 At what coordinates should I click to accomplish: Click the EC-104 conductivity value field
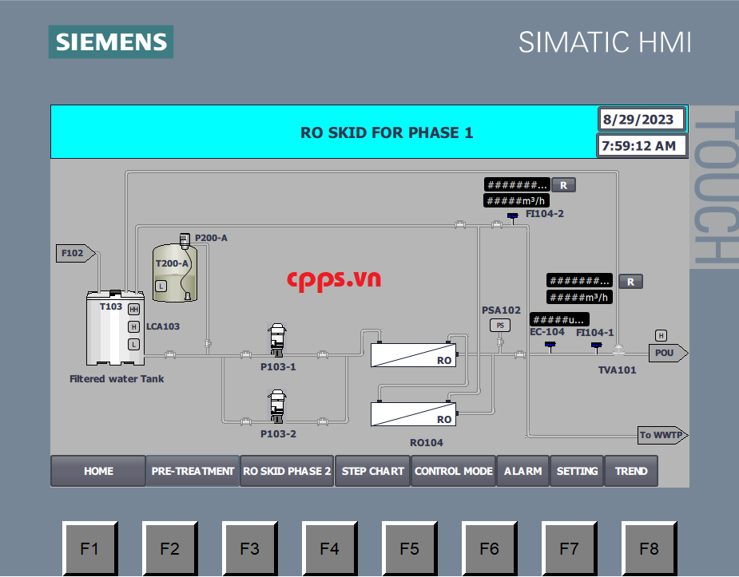pyautogui.click(x=558, y=319)
